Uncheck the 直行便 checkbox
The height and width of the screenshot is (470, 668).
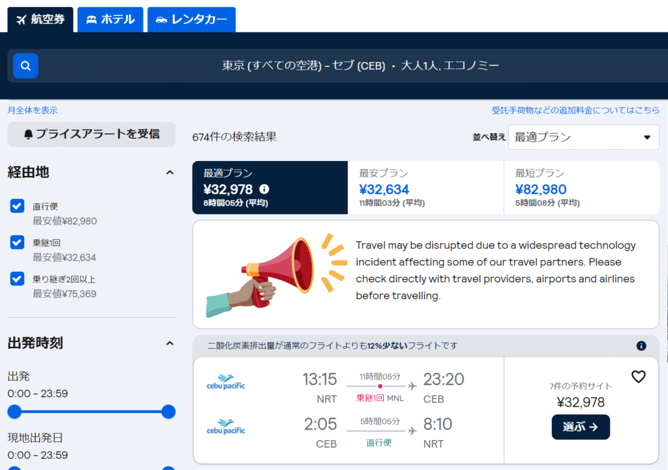click(18, 206)
